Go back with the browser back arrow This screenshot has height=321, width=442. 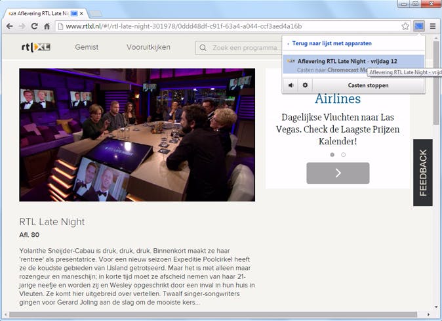pos(9,26)
